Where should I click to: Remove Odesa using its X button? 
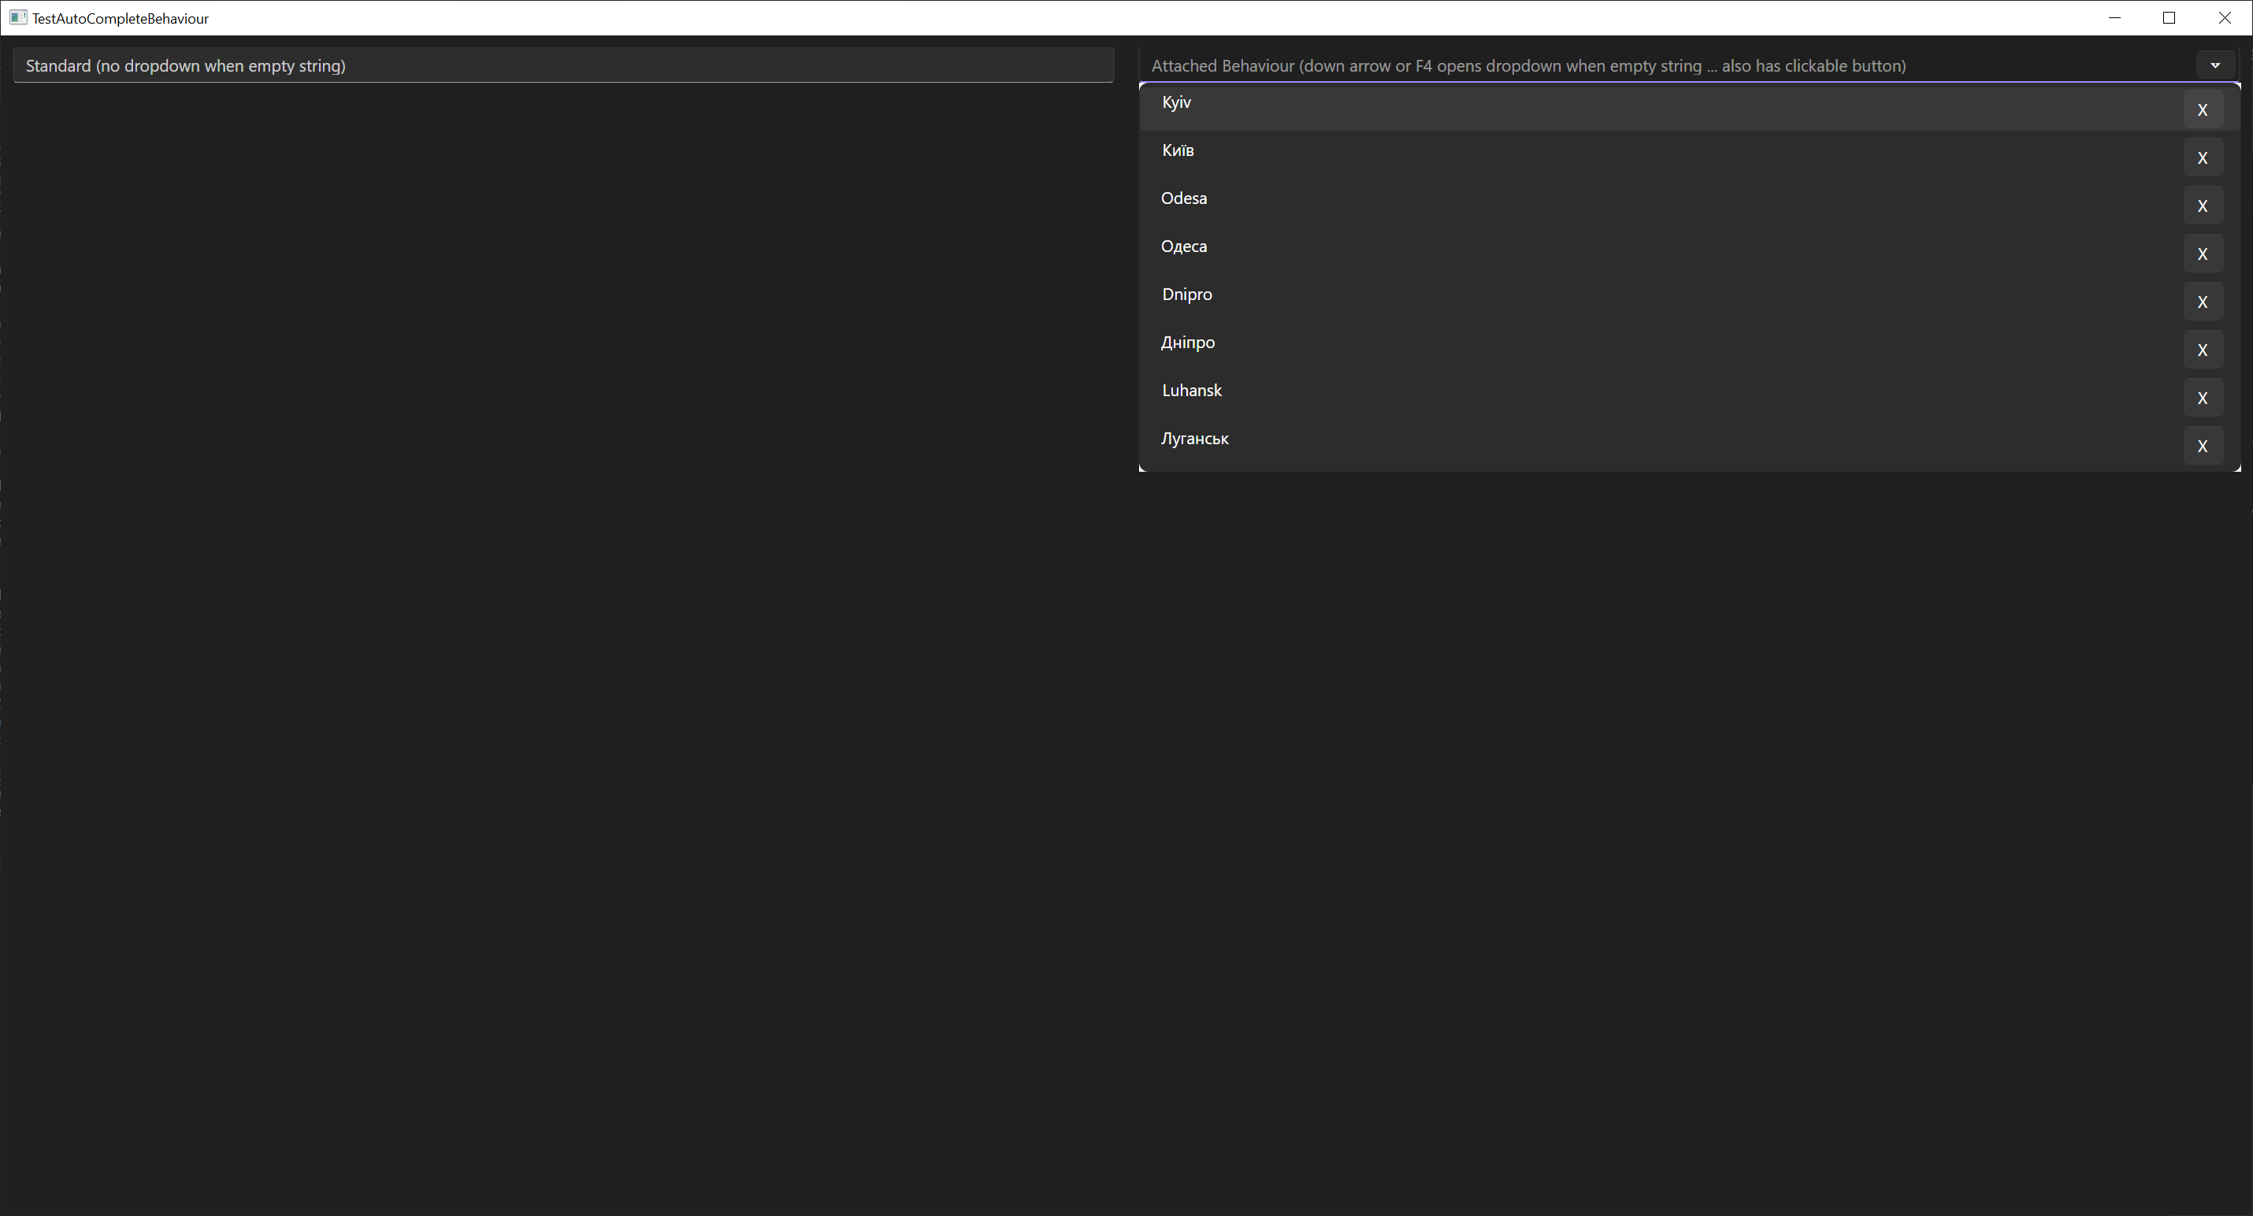click(x=2203, y=206)
